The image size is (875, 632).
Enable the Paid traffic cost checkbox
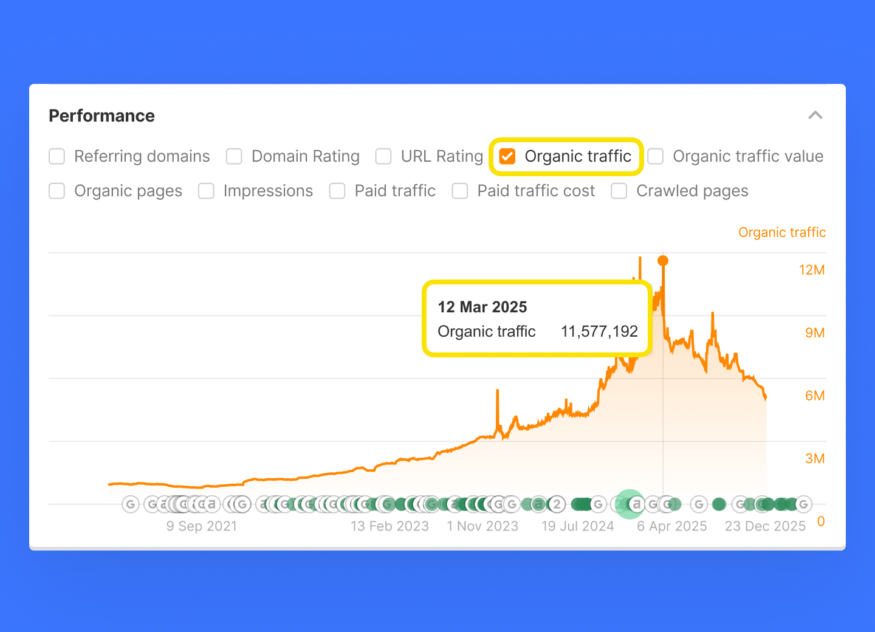460,191
